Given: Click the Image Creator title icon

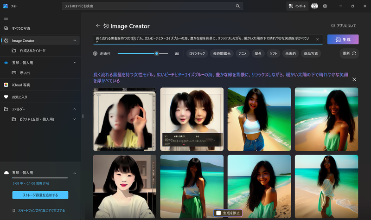Looking at the screenshot, I should [106, 26].
